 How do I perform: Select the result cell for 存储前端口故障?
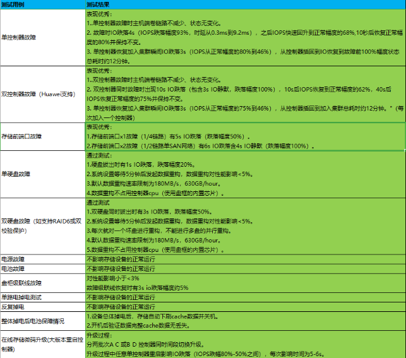point(245,136)
